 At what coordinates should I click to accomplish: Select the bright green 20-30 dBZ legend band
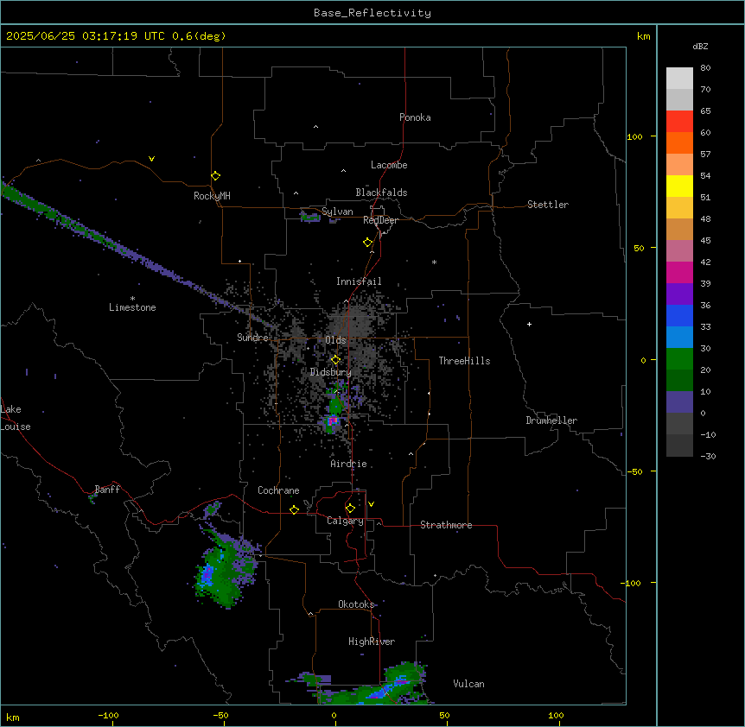pos(679,359)
